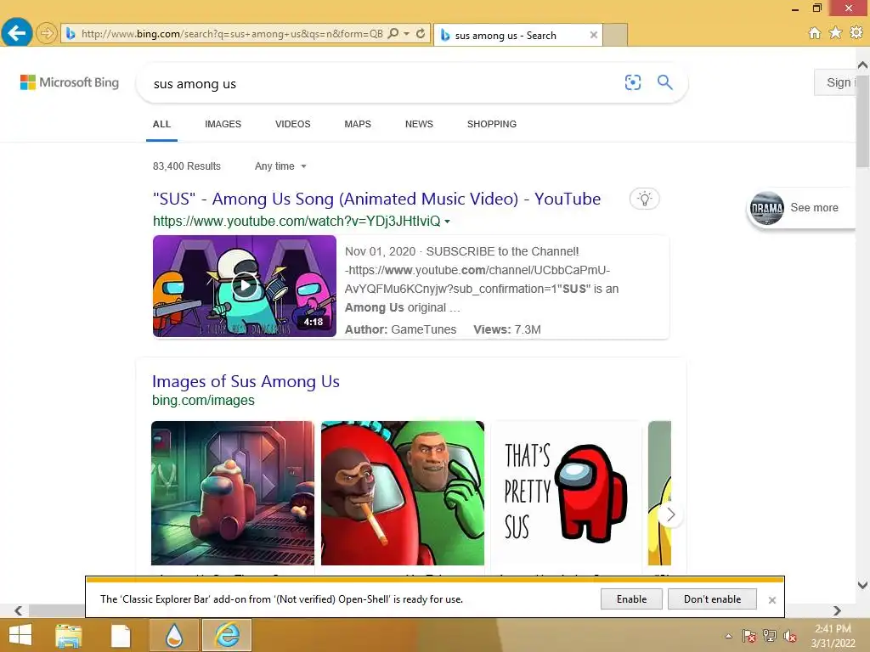Dismiss the add-on notification bar
This screenshot has width=870, height=652.
click(771, 600)
